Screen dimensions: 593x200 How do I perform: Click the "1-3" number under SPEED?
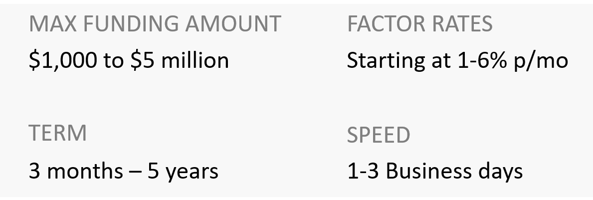click(x=363, y=171)
